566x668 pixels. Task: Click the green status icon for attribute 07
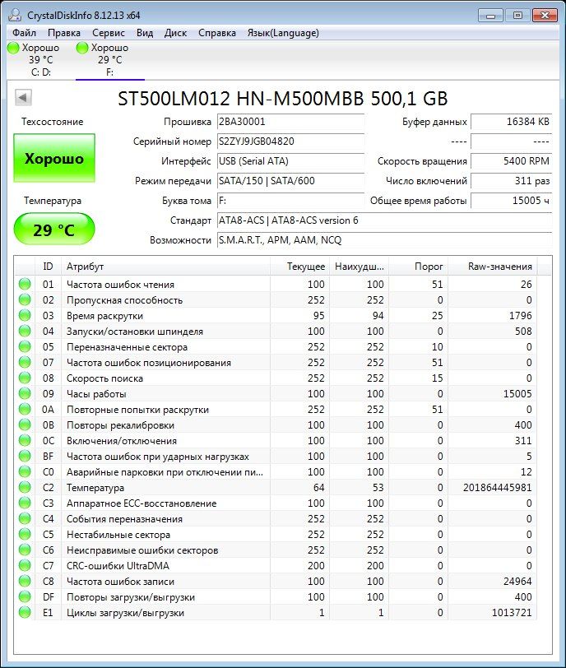(26, 363)
